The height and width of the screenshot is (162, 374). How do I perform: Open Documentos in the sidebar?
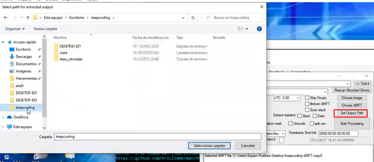[26, 64]
